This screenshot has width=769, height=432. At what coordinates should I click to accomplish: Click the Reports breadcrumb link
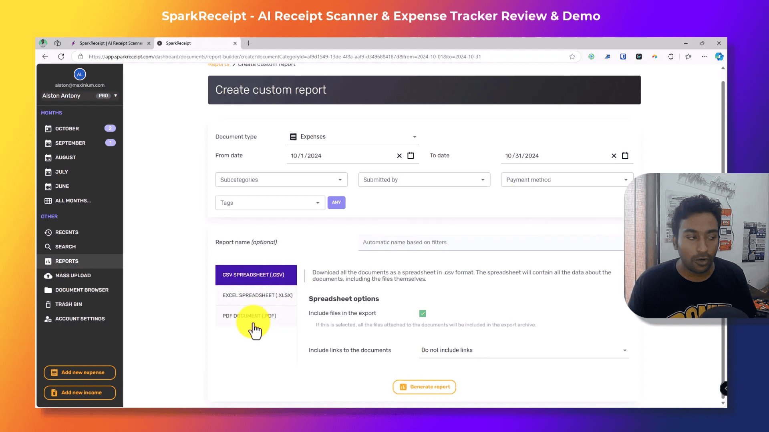219,64
